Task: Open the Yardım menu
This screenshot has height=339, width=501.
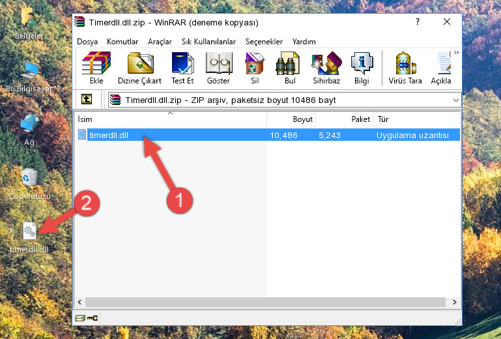Action: tap(304, 42)
